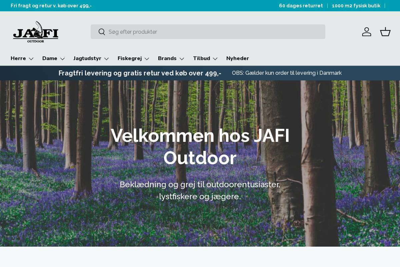Click the '1000 m2 fysisk butik' text
400x267 pixels.
[356, 6]
